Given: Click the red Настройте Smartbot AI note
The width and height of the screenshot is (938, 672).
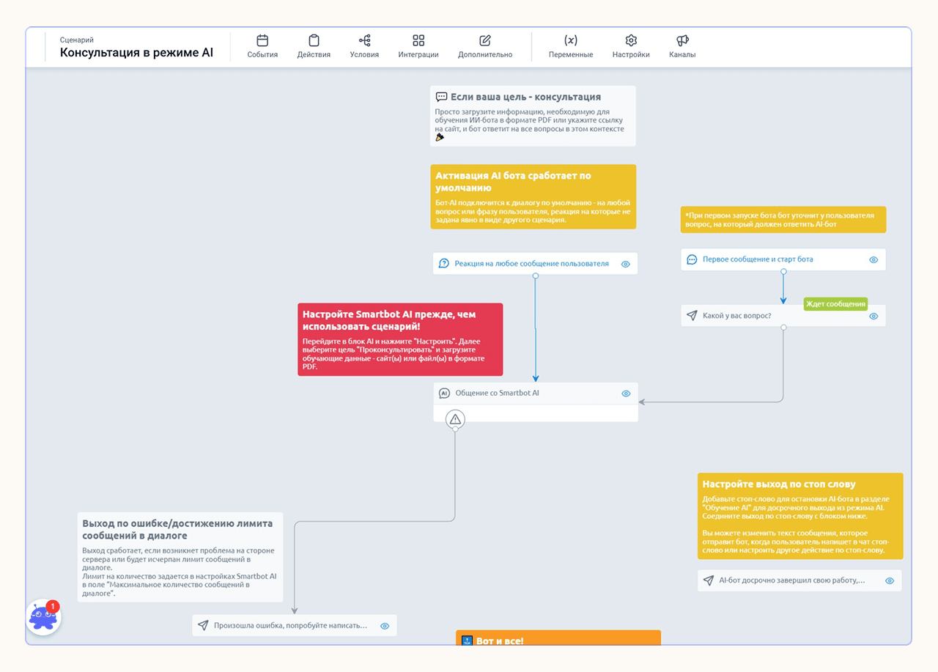Looking at the screenshot, I should (400, 339).
